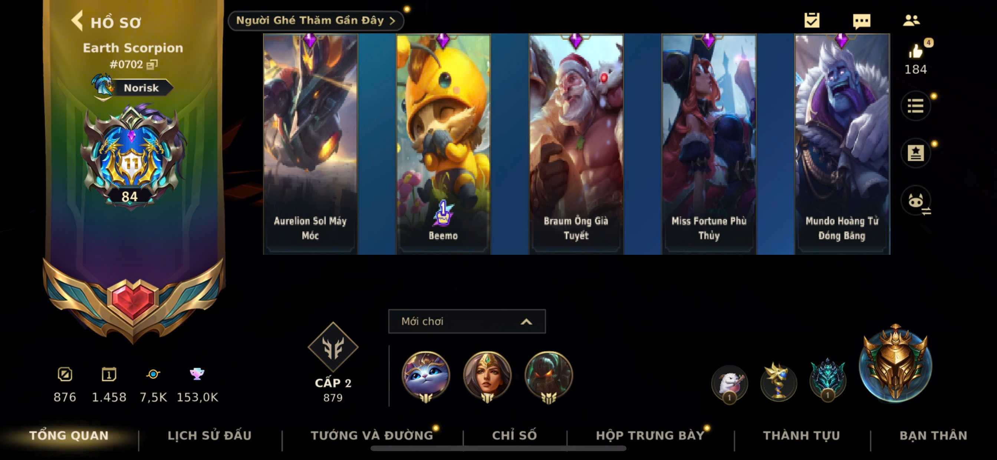Open the Tướng Và Đường tab

coord(372,435)
